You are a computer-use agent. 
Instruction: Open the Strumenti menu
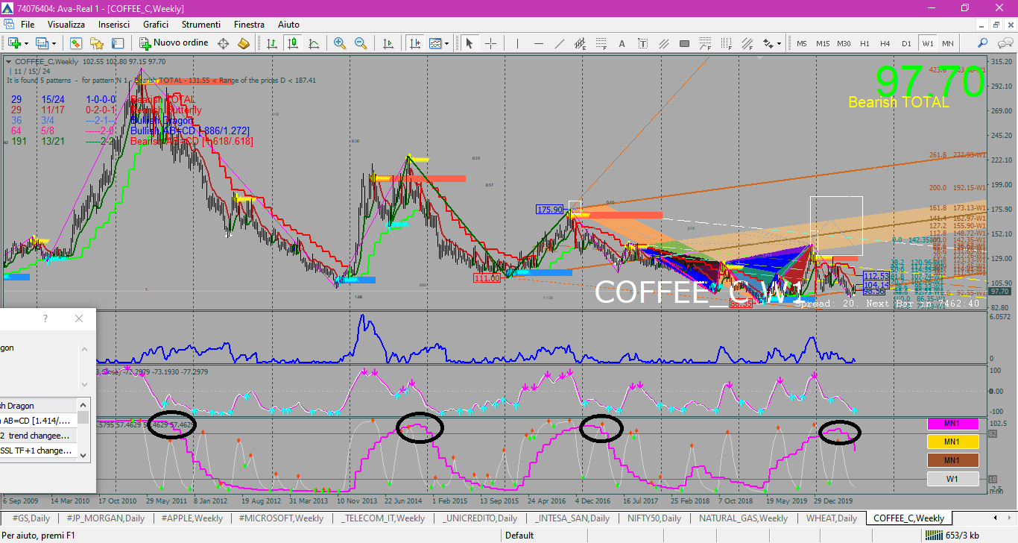tap(201, 25)
